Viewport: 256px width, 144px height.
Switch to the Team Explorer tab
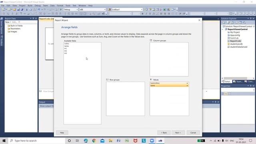(x=238, y=82)
